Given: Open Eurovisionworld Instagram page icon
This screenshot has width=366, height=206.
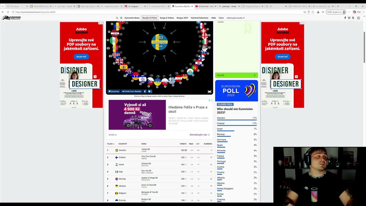Looking at the screenshot, I should click(349, 18).
